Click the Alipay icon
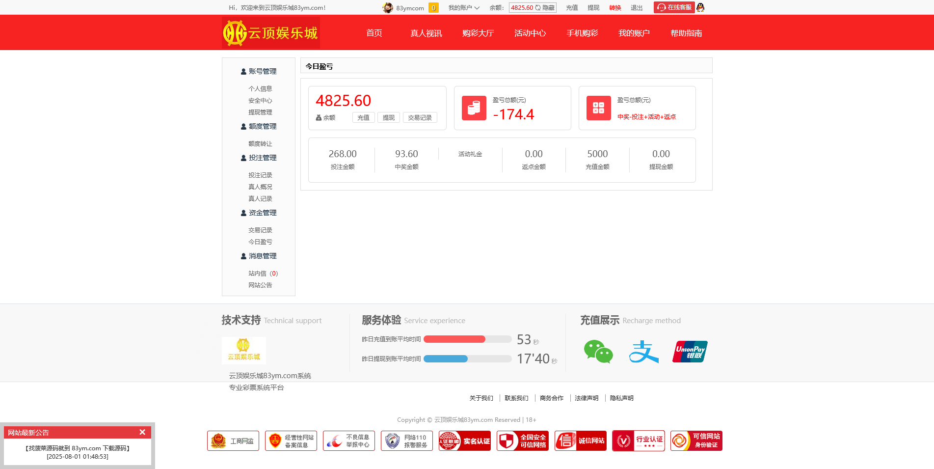934x469 pixels. [643, 352]
